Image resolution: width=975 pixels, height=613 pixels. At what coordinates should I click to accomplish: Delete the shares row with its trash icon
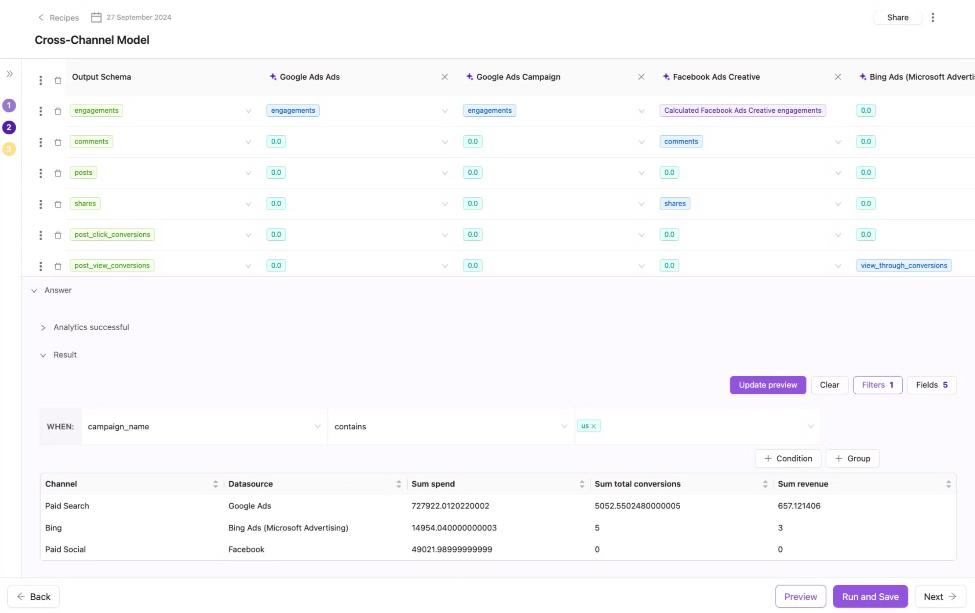pyautogui.click(x=58, y=204)
